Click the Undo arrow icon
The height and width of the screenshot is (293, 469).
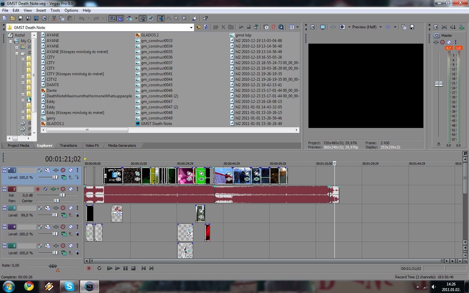click(x=82, y=18)
